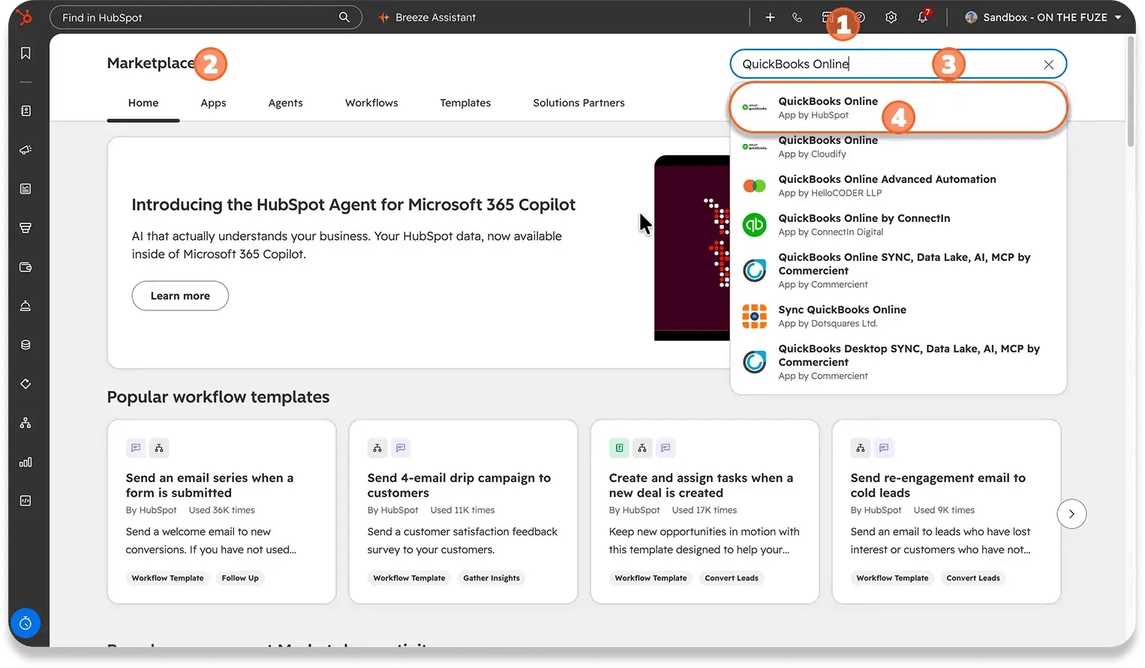1145x668 pixels.
Task: Click the Learn more button
Action: pos(180,296)
